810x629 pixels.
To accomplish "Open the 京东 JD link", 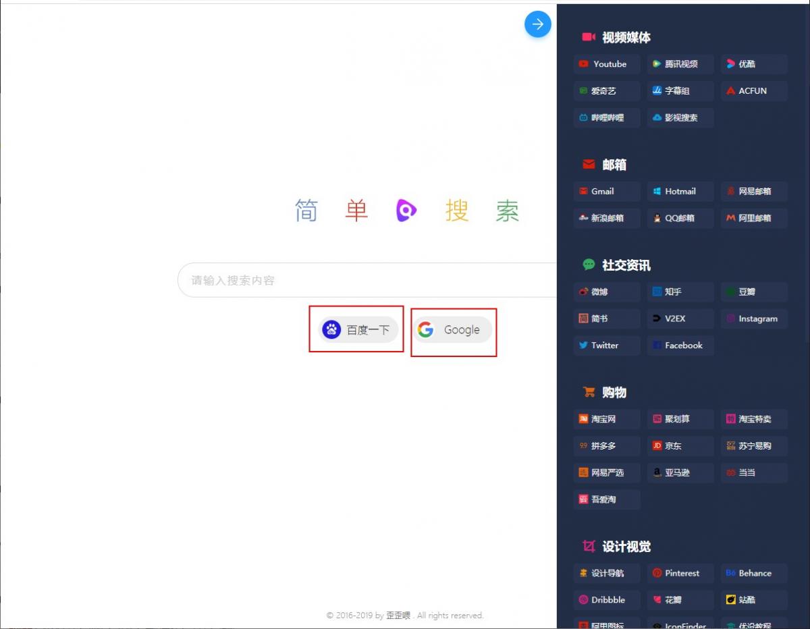I will (680, 445).
